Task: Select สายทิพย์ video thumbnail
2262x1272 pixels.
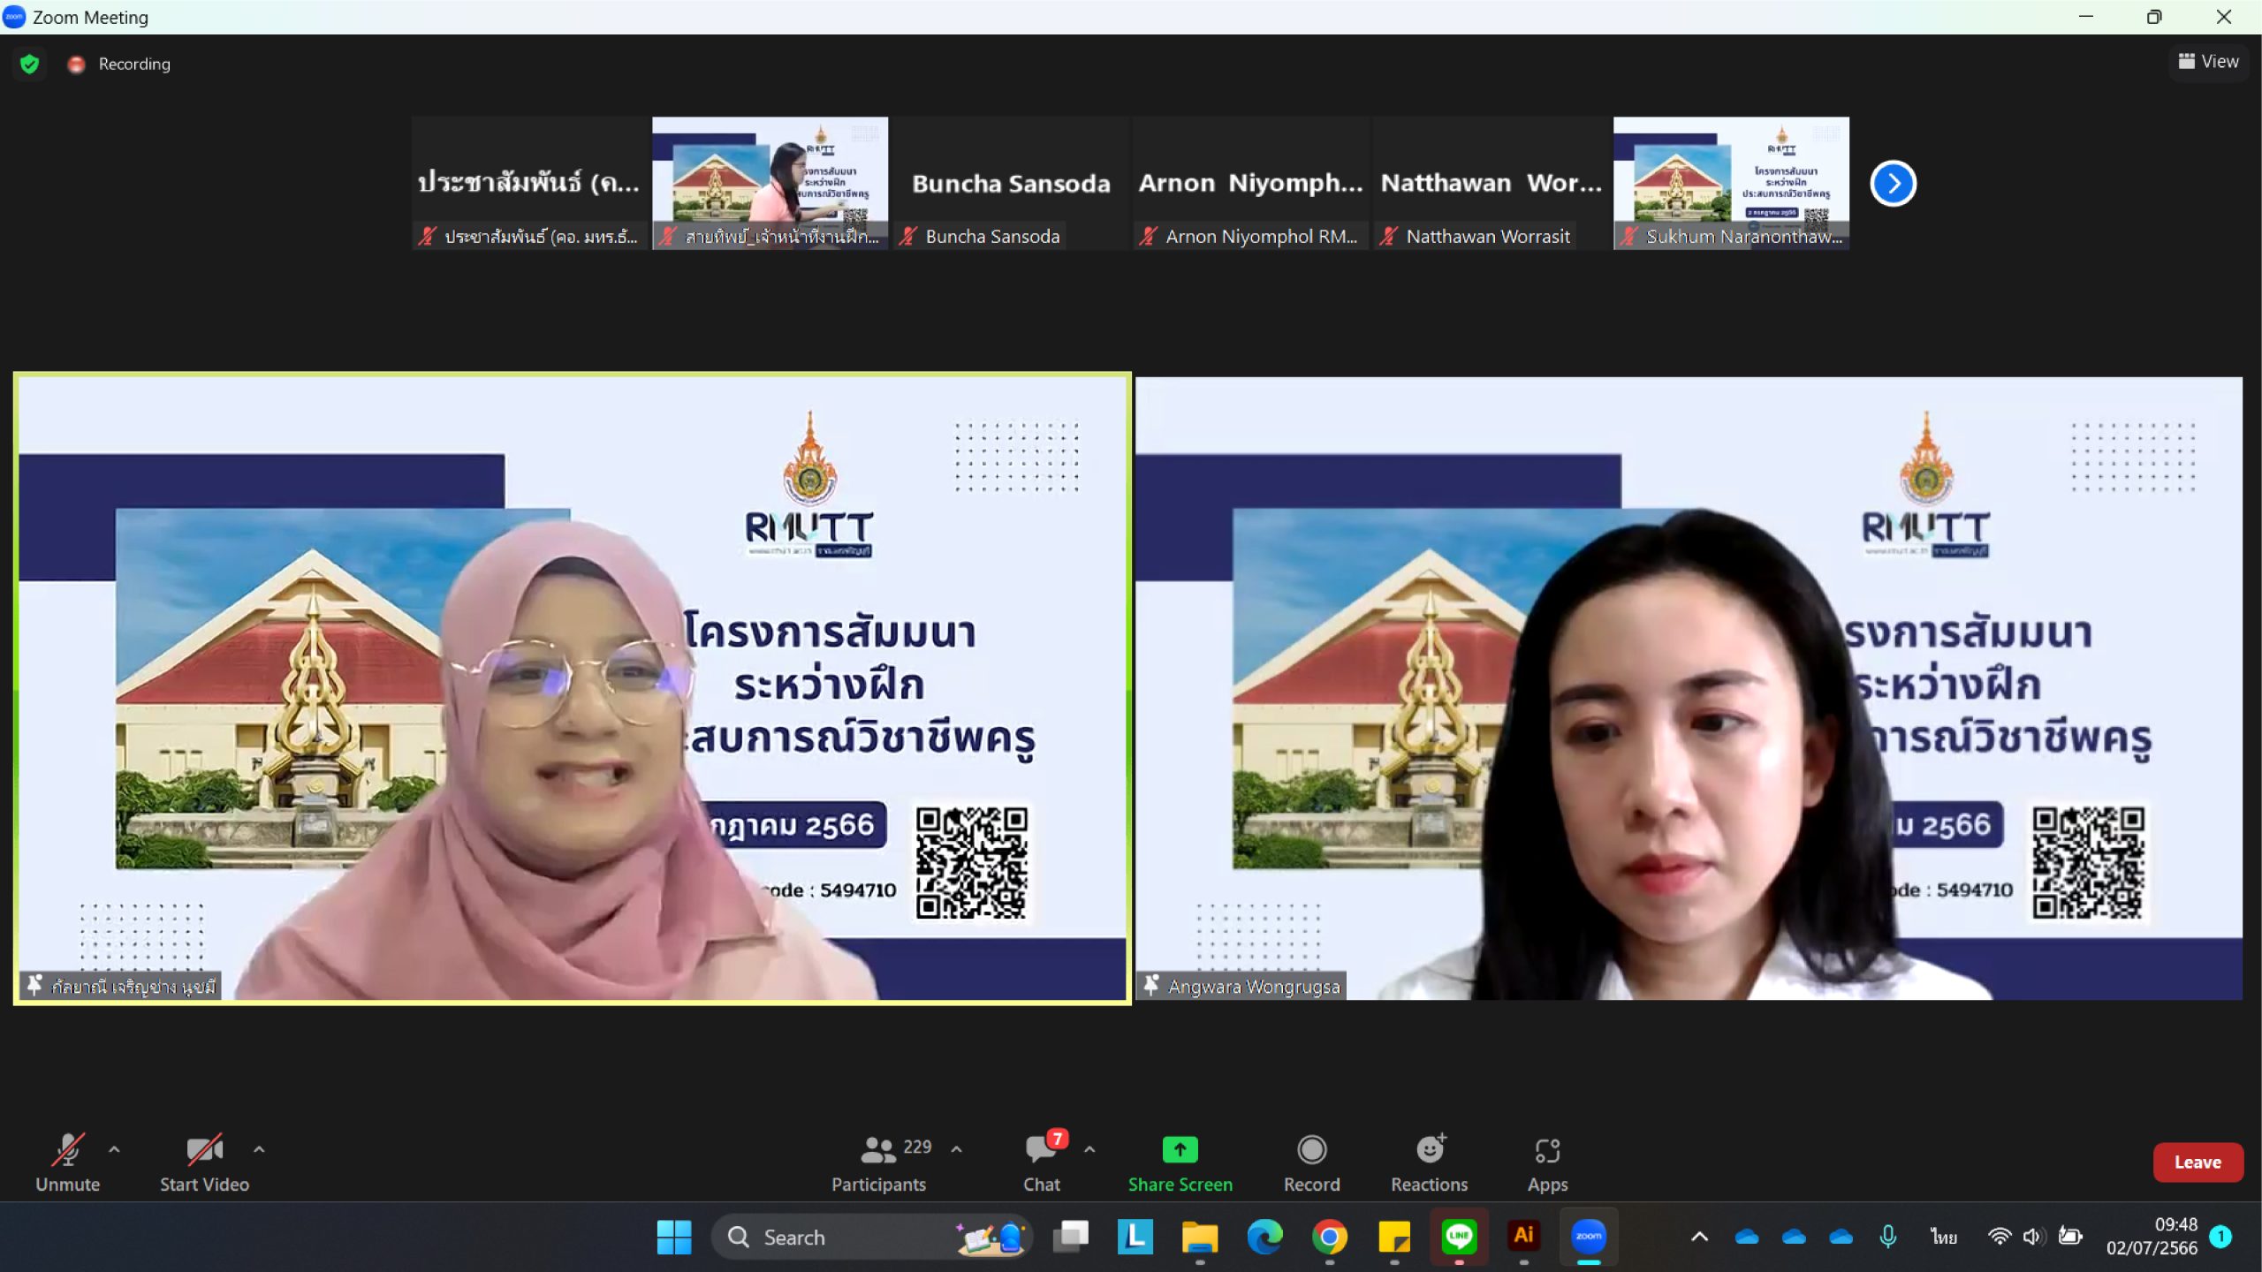Action: click(x=770, y=183)
